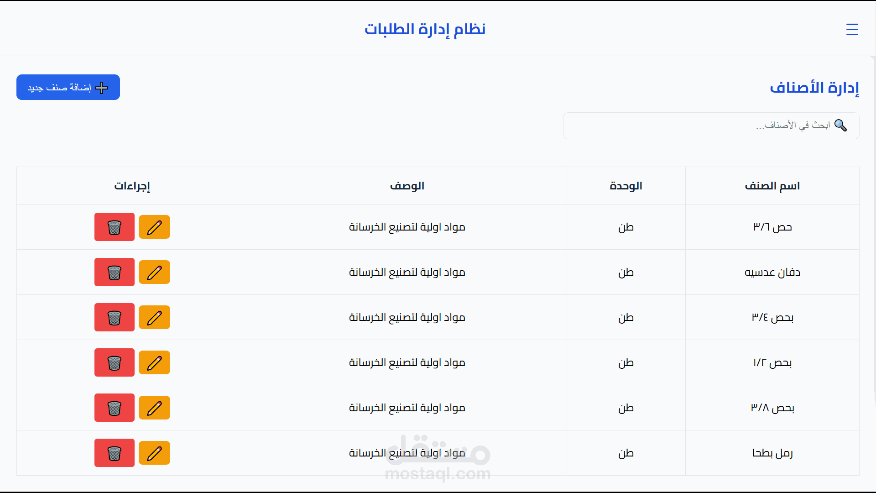Edit the بحص ٣/٨ entry
Screen dimensions: 876x493
click(154, 408)
